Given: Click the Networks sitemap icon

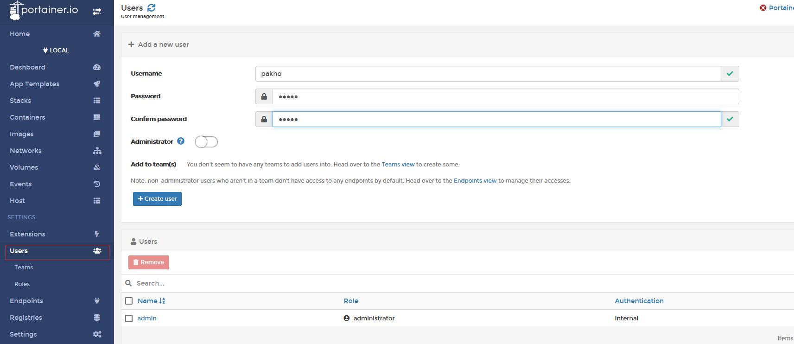Looking at the screenshot, I should [x=97, y=151].
